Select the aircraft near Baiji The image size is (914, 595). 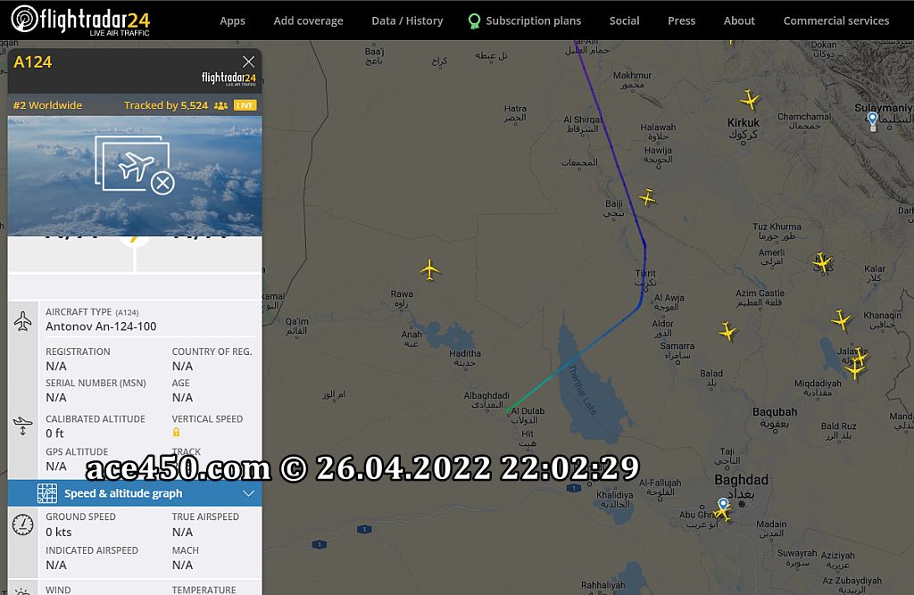pyautogui.click(x=647, y=197)
